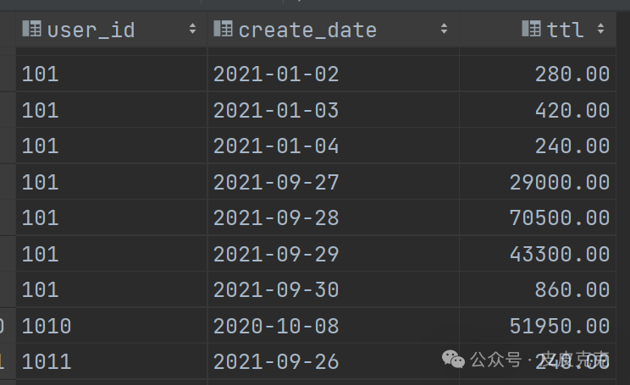This screenshot has height=385, width=630.
Task: Click the ttl value 860.00
Action: coord(572,290)
